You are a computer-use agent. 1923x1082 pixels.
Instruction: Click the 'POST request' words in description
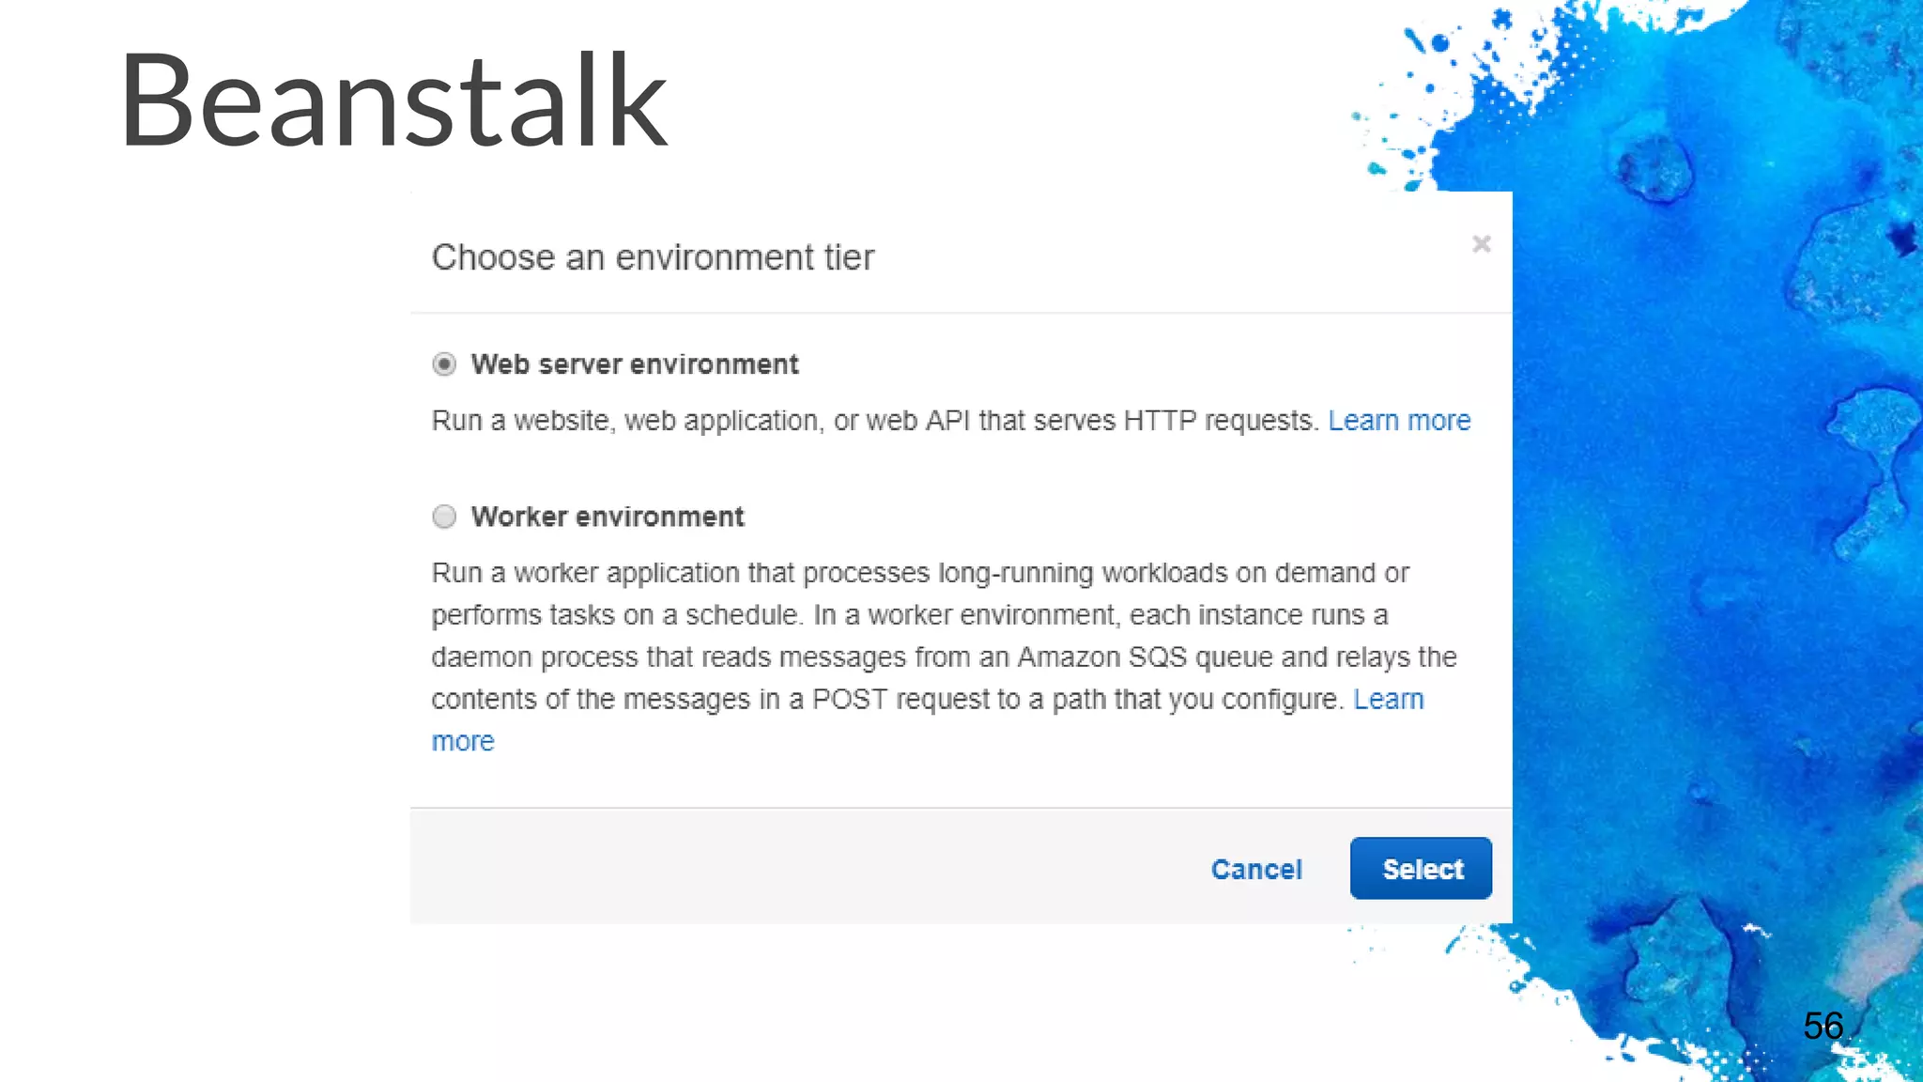(x=900, y=700)
